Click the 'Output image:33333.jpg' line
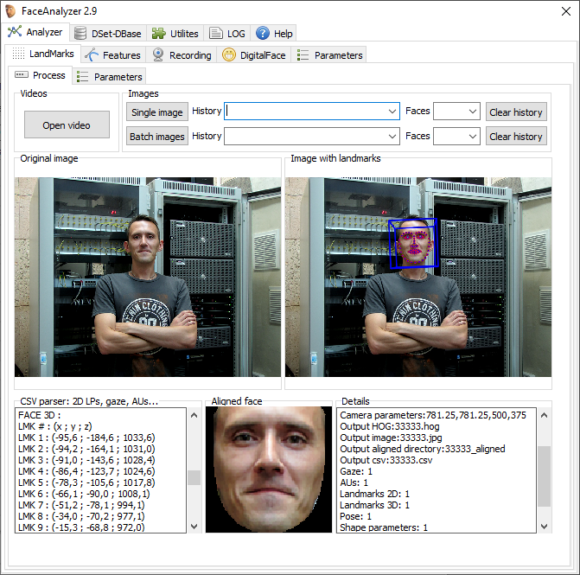The width and height of the screenshot is (580, 575). click(391, 438)
